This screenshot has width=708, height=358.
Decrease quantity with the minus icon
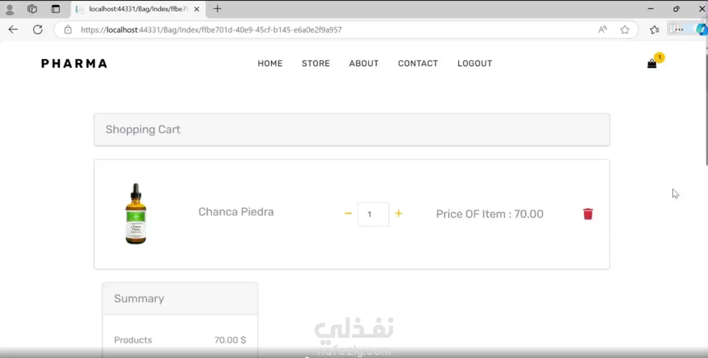(348, 213)
